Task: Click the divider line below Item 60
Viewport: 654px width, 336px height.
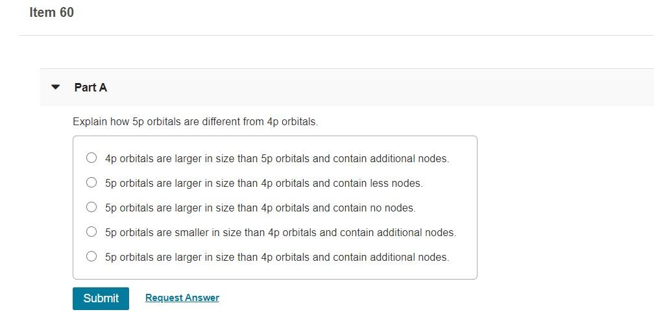Action: pos(336,36)
